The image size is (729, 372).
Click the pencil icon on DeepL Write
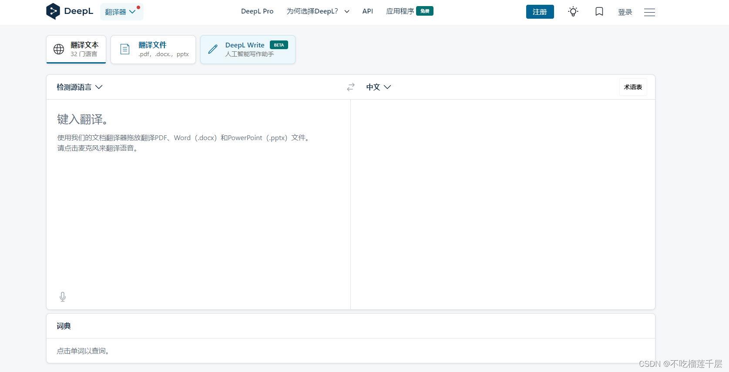click(213, 49)
